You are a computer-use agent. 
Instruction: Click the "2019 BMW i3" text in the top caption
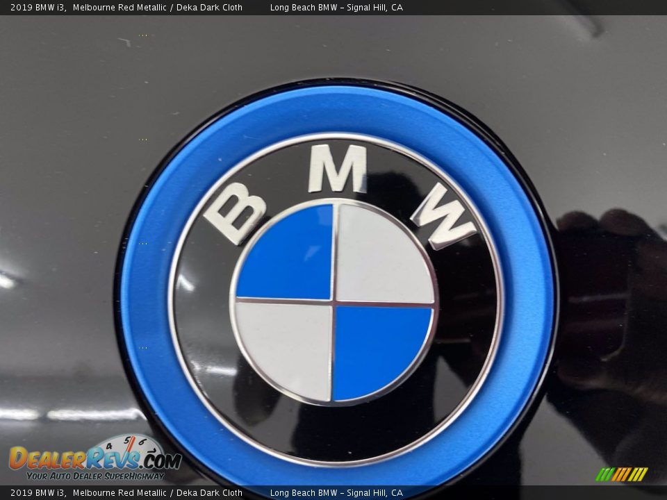pos(38,7)
